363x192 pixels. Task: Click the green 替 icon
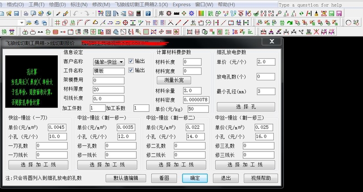282,23
